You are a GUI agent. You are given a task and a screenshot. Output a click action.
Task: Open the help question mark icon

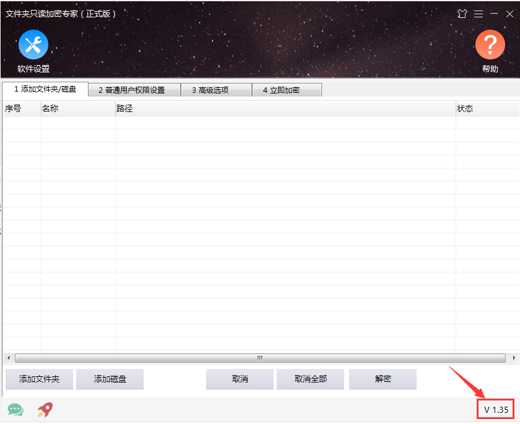(490, 45)
